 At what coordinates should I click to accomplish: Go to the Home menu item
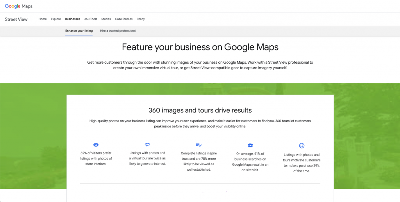[43, 19]
